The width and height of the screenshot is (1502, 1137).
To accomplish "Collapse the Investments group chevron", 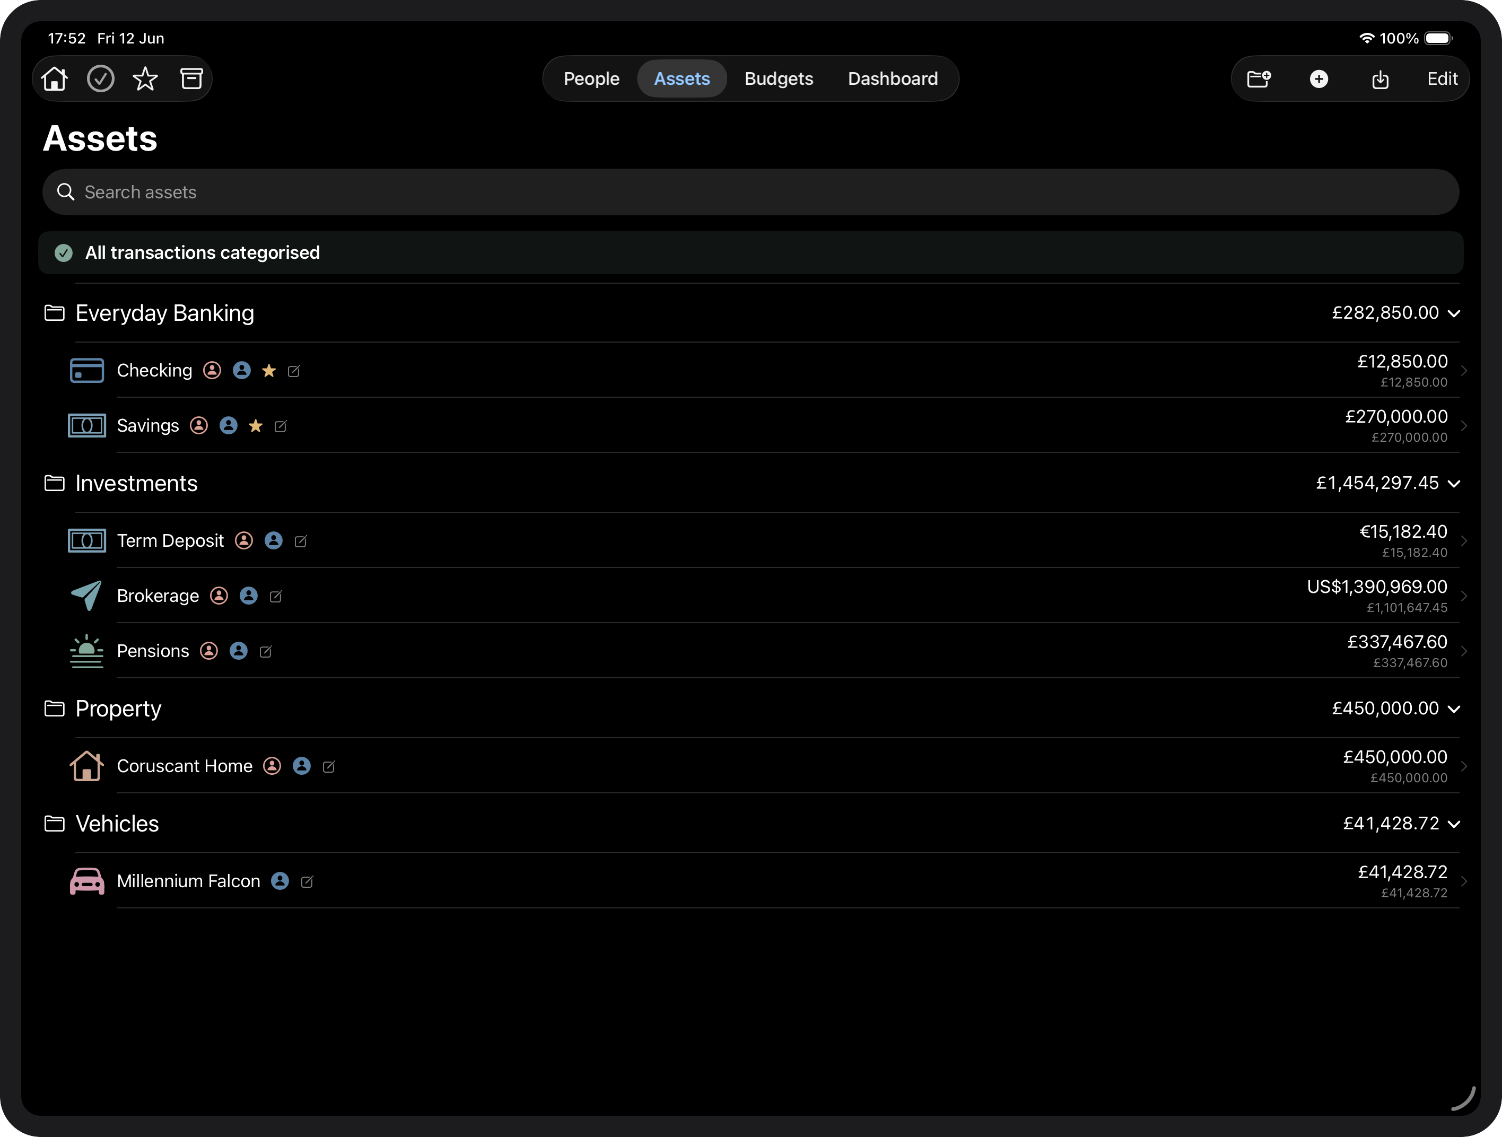I will pos(1454,484).
